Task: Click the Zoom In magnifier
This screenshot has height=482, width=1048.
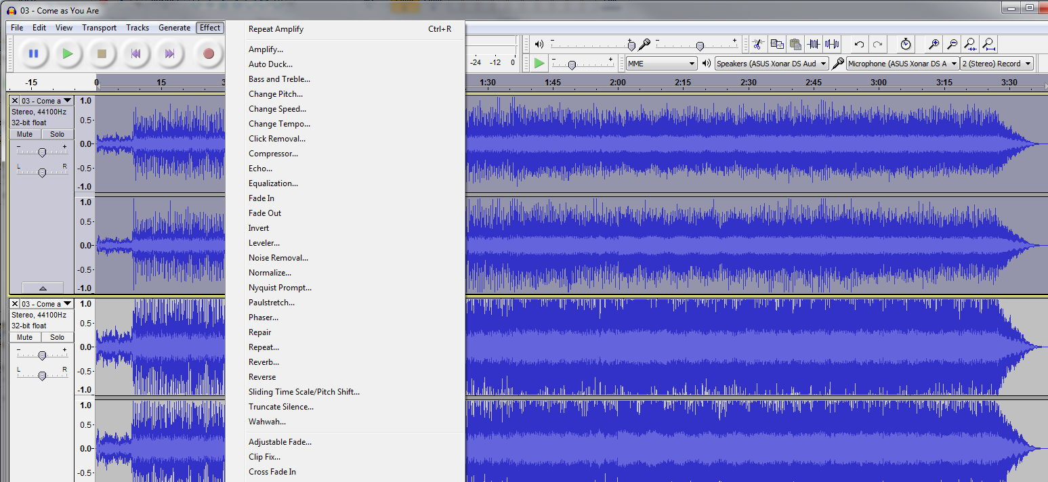Action: [934, 45]
